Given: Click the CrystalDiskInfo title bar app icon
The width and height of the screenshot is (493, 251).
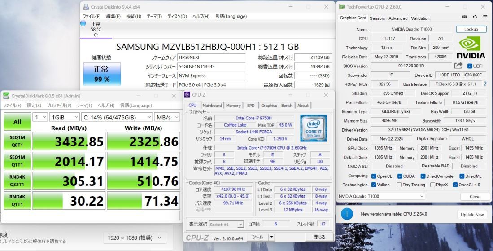Looking at the screenshot, I should pos(86,7).
